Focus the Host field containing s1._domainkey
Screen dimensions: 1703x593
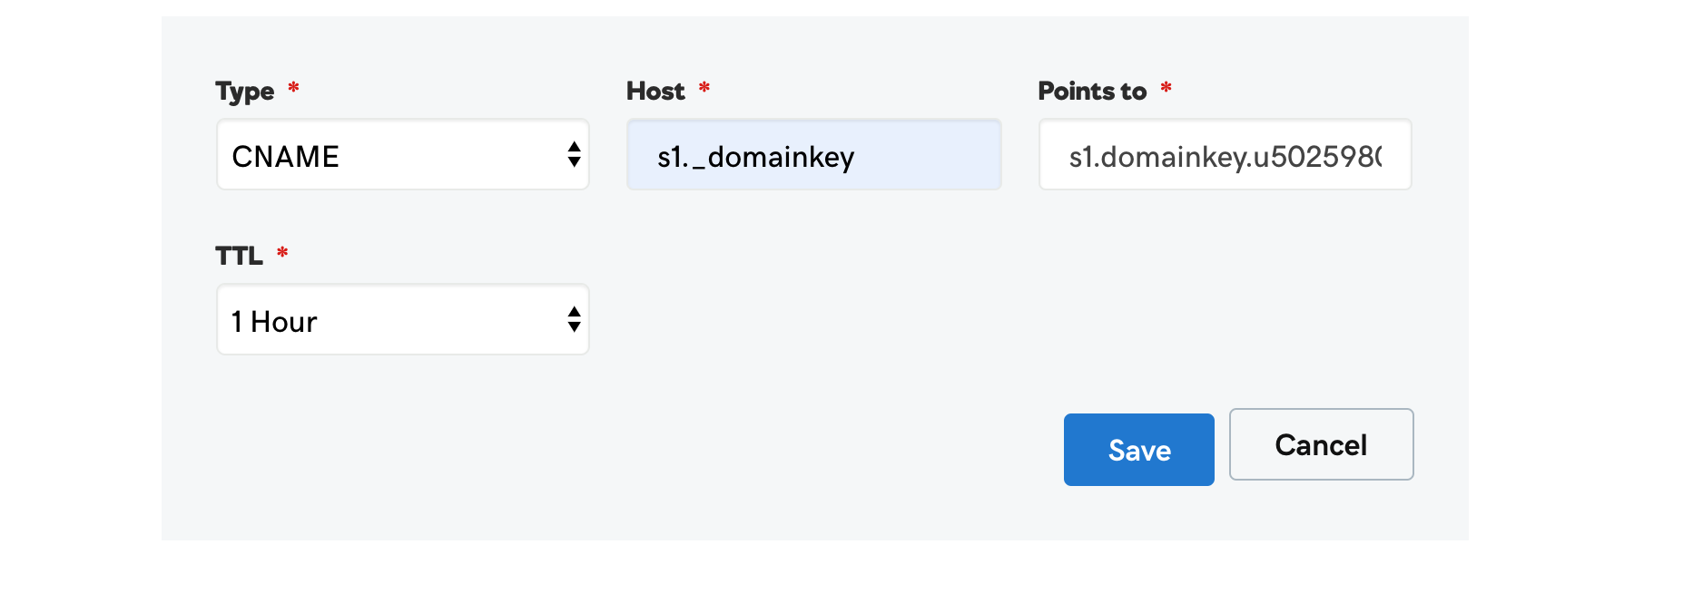tap(813, 155)
